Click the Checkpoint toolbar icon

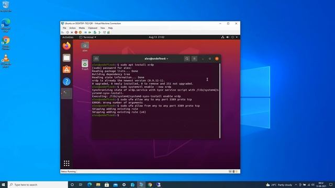point(95,32)
